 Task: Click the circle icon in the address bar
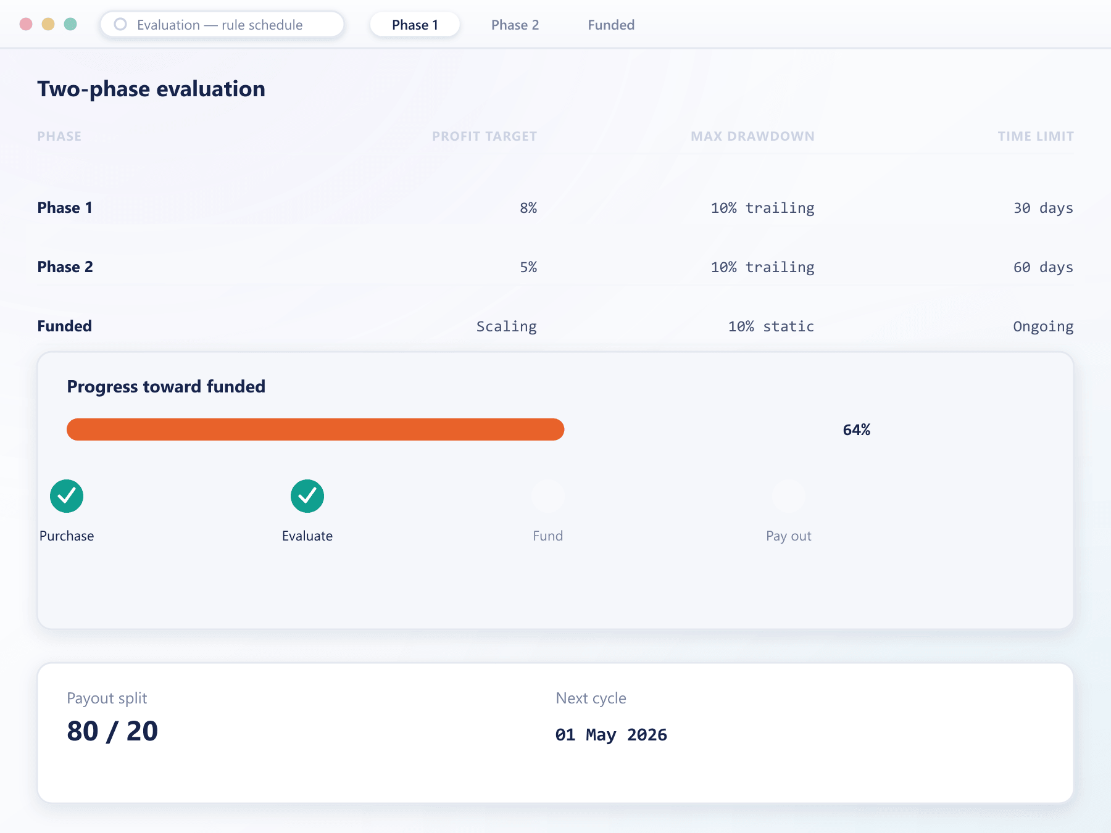pos(120,24)
